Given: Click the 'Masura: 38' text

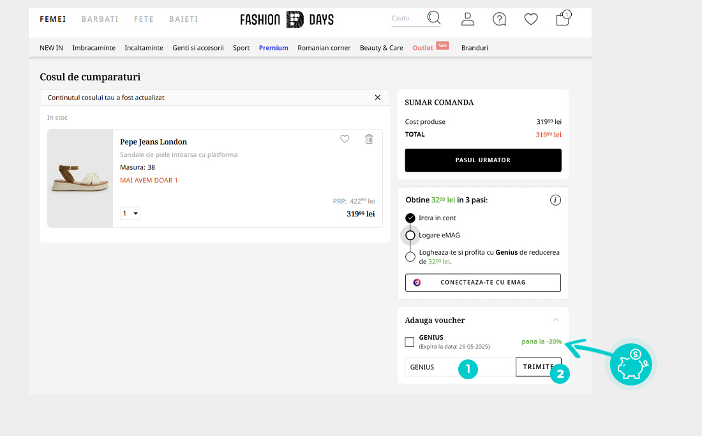Looking at the screenshot, I should [x=137, y=167].
